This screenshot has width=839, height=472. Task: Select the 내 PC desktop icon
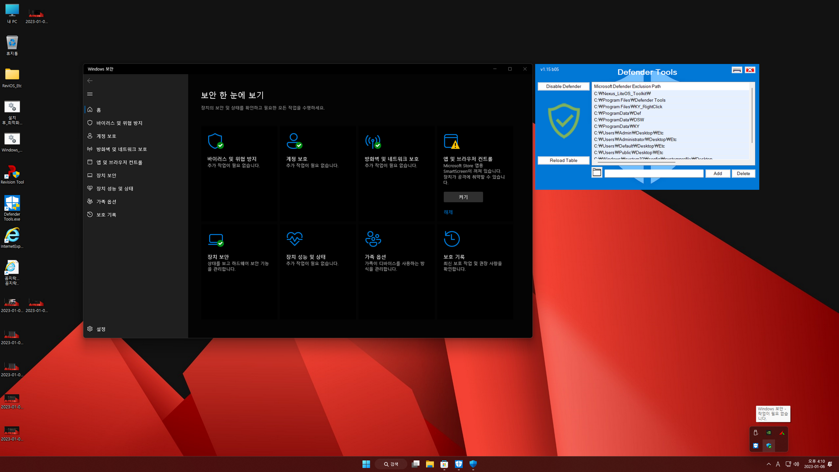(x=12, y=14)
